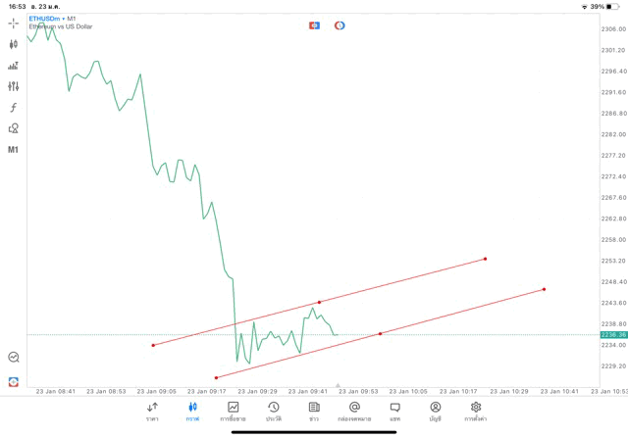The height and width of the screenshot is (438, 628).
Task: Expand the ETHUSDm symbol dropdown
Action: tap(50, 19)
